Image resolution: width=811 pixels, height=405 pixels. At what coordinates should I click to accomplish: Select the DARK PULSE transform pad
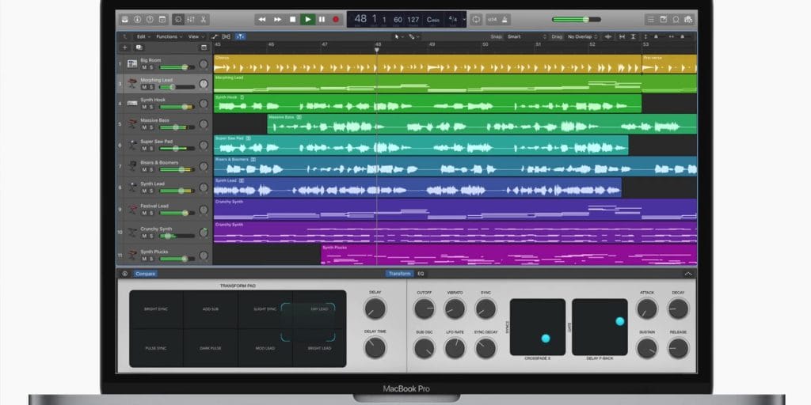pyautogui.click(x=211, y=348)
